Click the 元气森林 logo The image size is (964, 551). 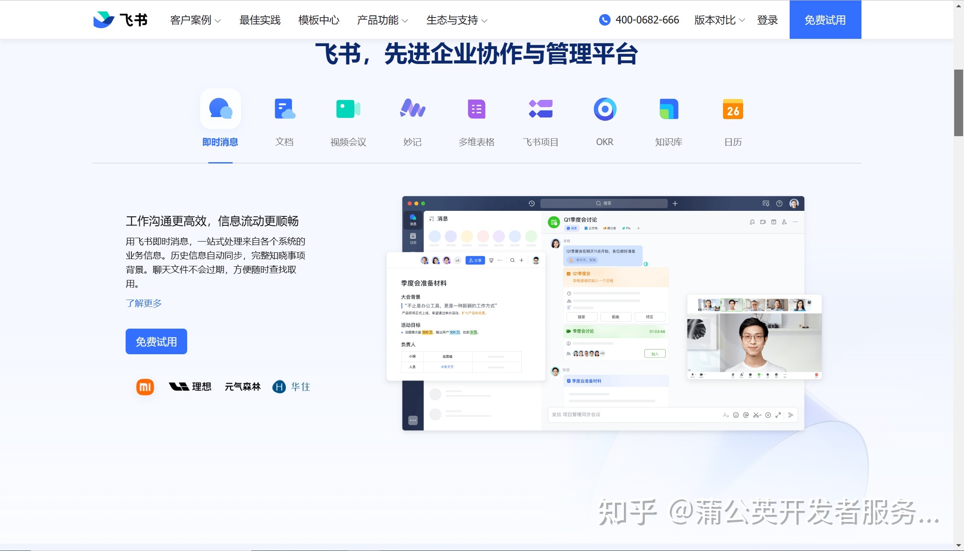242,387
